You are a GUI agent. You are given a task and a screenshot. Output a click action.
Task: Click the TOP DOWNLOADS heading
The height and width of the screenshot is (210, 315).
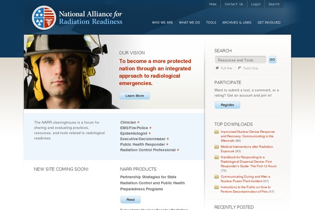tap(234, 124)
